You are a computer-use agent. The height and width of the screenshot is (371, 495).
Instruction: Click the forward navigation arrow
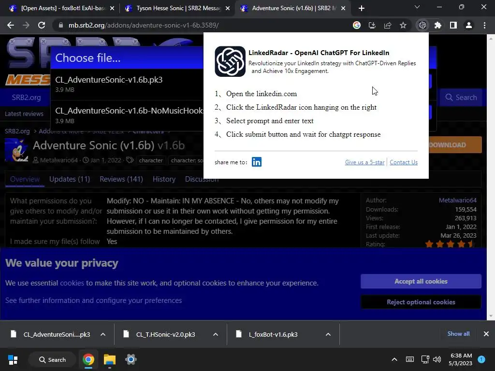(26, 25)
